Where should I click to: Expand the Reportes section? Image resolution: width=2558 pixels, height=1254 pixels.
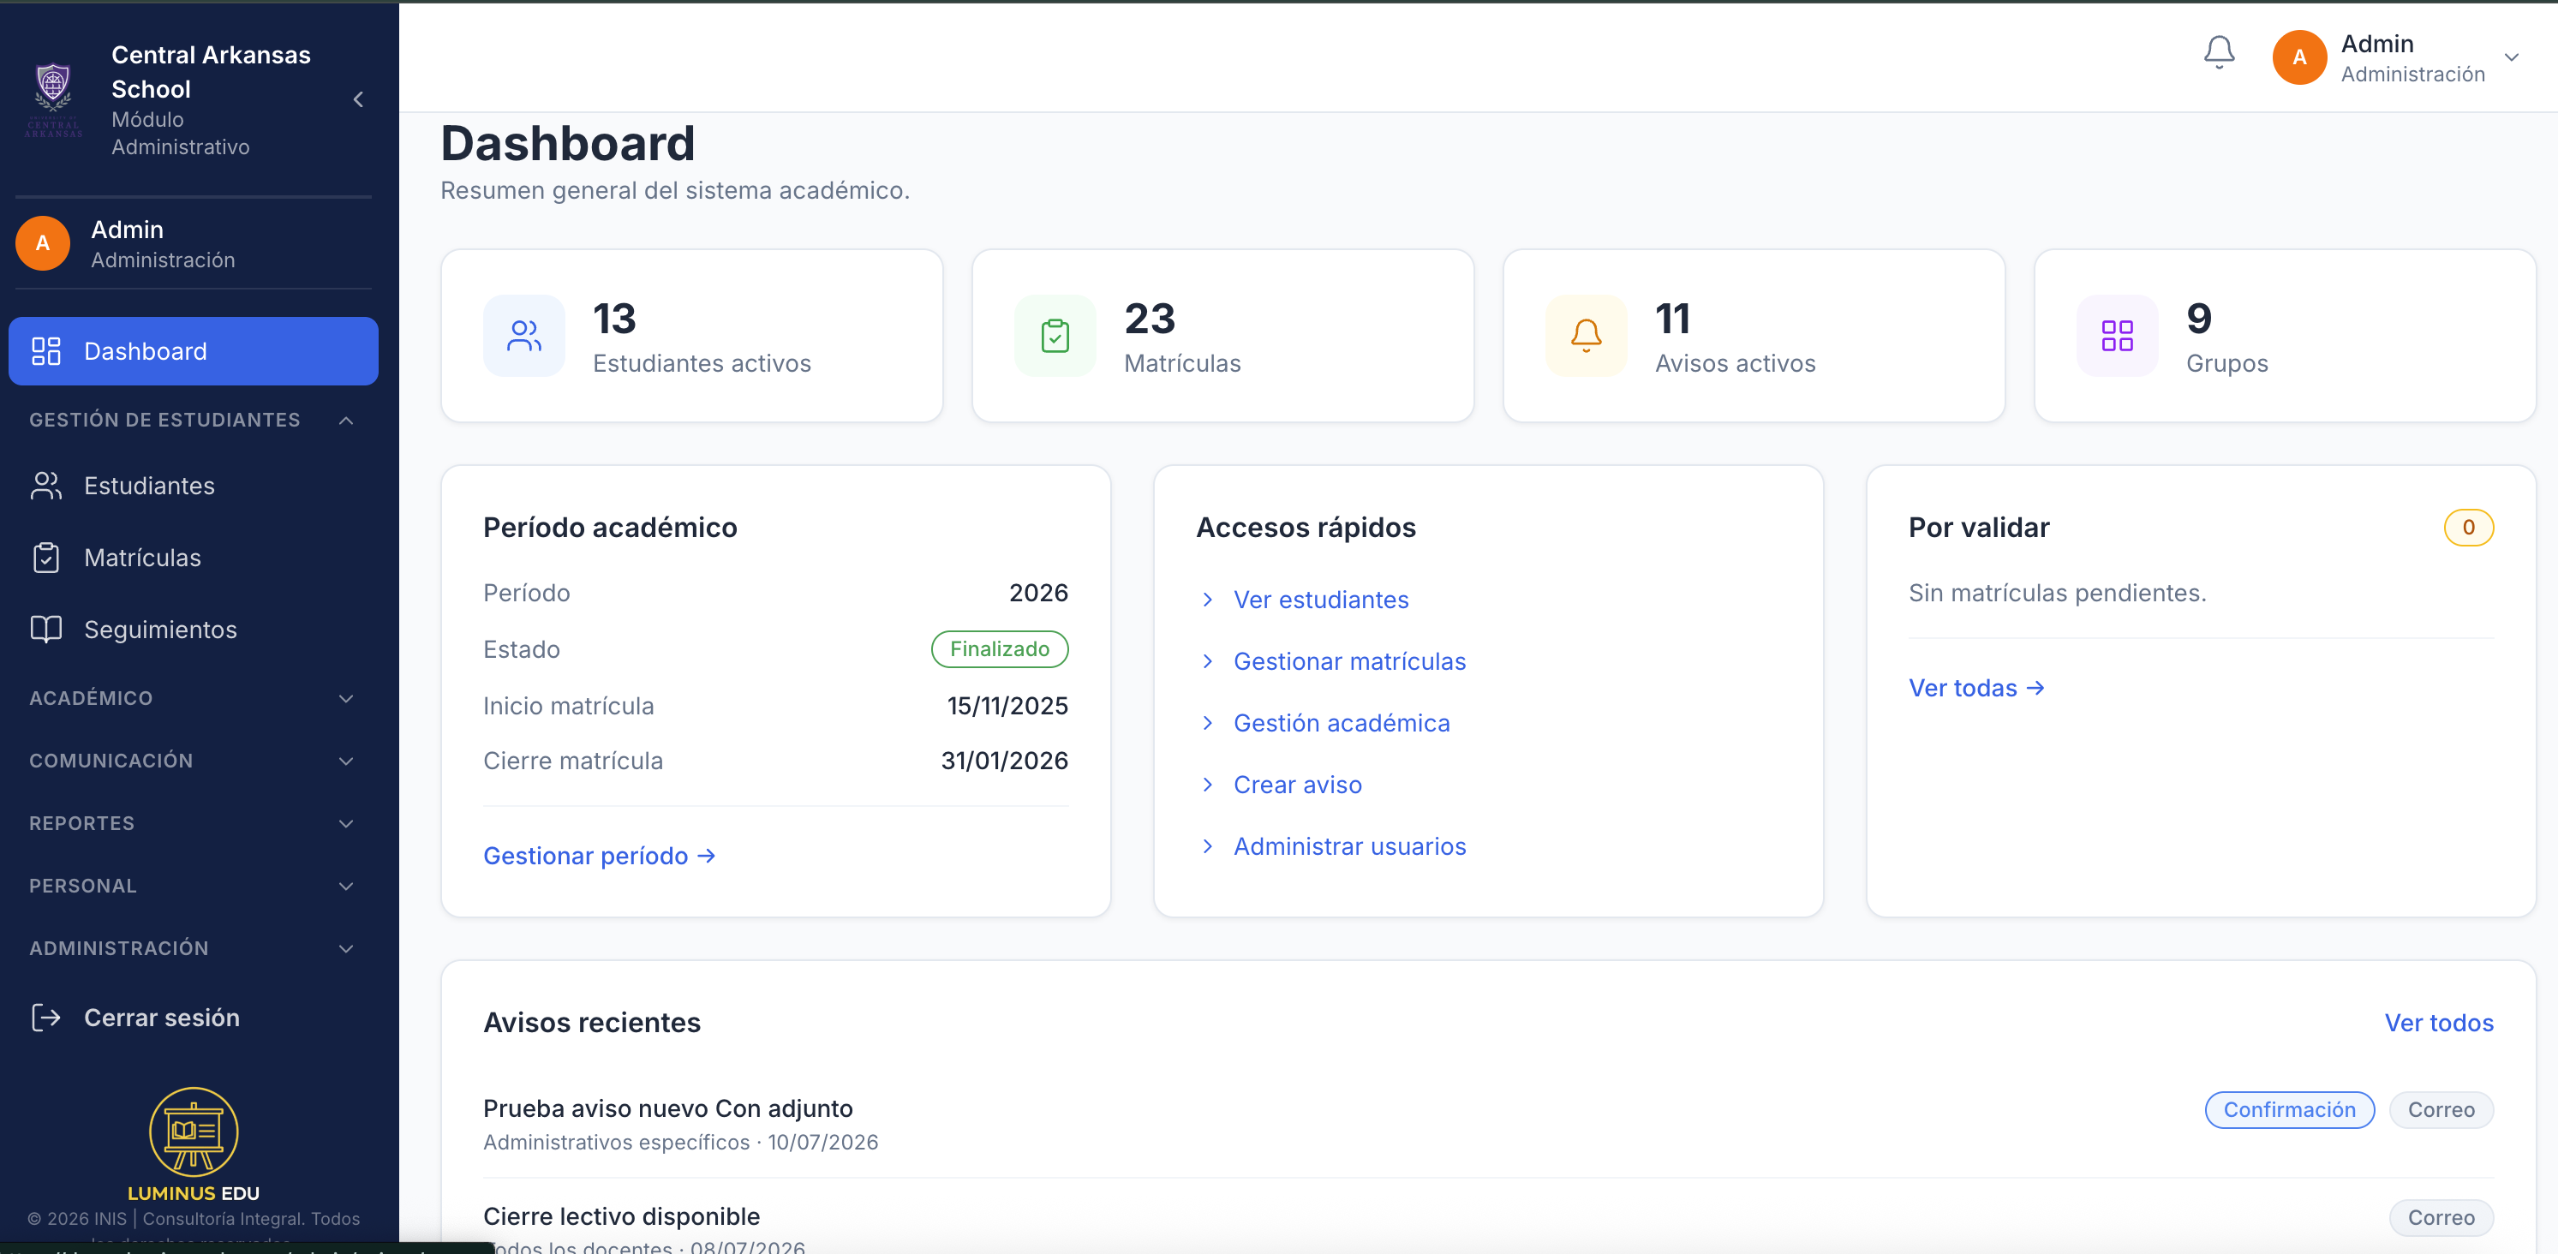[193, 823]
